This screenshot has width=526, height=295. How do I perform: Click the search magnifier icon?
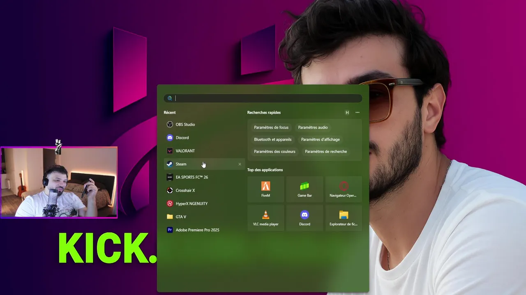click(x=170, y=98)
